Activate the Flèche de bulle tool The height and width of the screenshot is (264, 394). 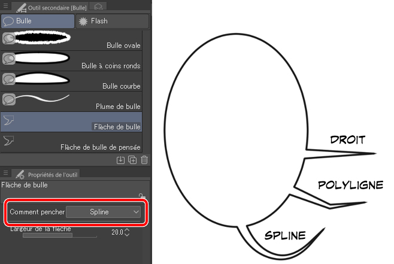pyautogui.click(x=72, y=122)
